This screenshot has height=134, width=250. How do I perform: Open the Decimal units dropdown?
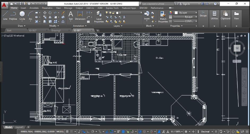click(207, 132)
